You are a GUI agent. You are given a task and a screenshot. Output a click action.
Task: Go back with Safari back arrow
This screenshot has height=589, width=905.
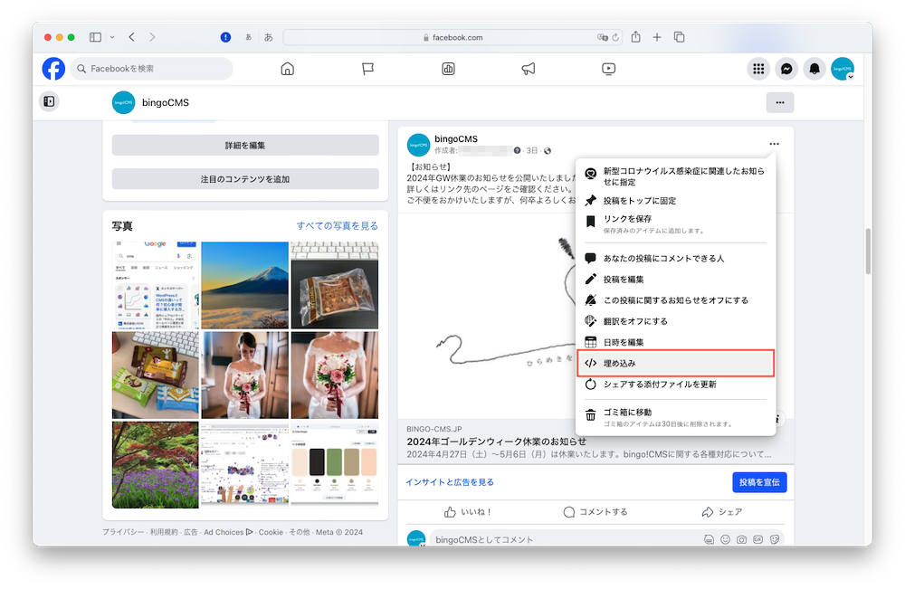[x=132, y=37]
